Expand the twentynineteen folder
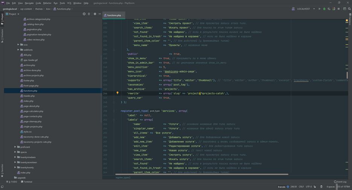The height and width of the screenshot is (190, 352). (15, 157)
